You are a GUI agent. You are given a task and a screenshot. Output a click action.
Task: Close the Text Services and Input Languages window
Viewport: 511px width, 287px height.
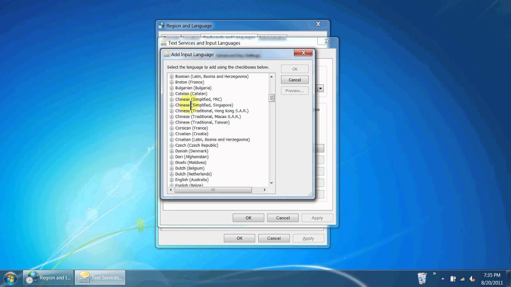(327, 41)
